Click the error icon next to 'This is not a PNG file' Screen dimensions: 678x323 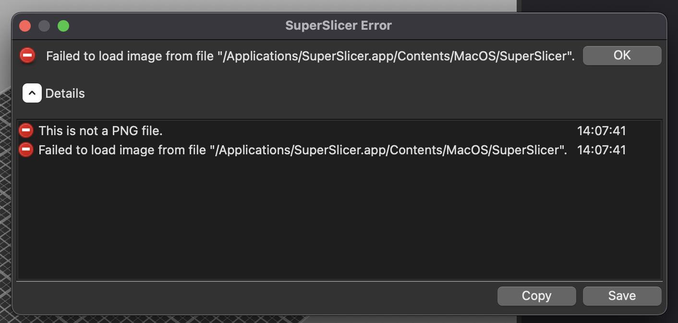26,130
